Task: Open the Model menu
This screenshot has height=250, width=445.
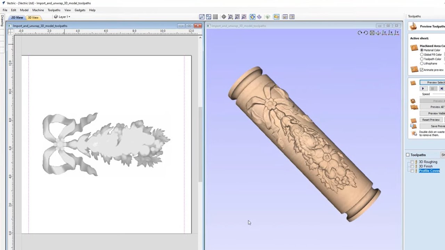Action: 24,10
